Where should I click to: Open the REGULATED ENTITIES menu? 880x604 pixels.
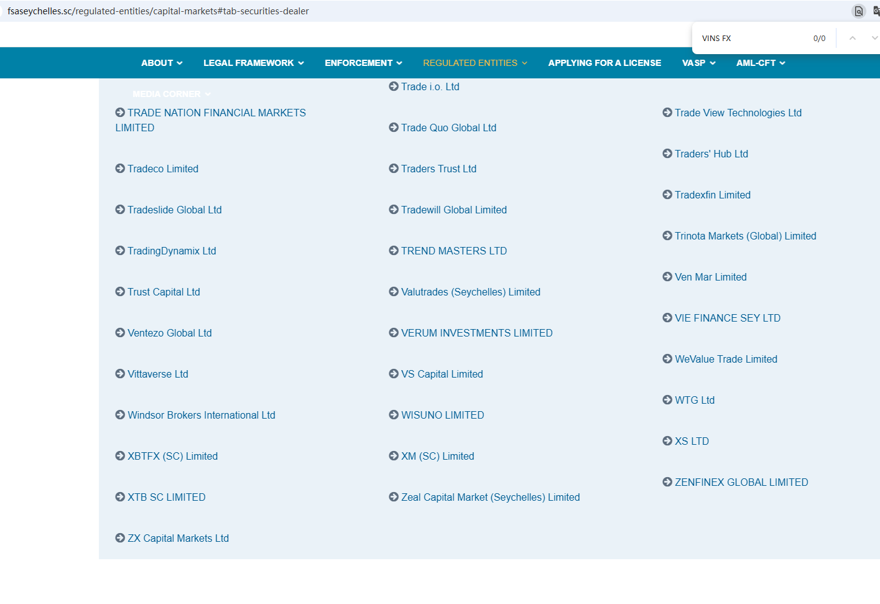coord(475,63)
